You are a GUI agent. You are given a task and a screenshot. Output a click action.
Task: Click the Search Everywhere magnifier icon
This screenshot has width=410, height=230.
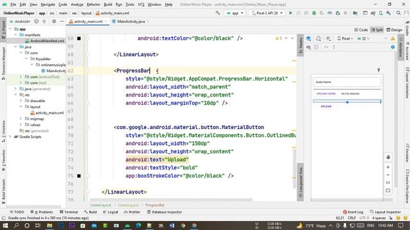pos(398,13)
